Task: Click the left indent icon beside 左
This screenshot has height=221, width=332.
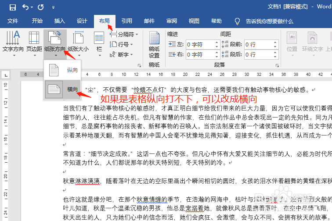Action: click(x=172, y=44)
